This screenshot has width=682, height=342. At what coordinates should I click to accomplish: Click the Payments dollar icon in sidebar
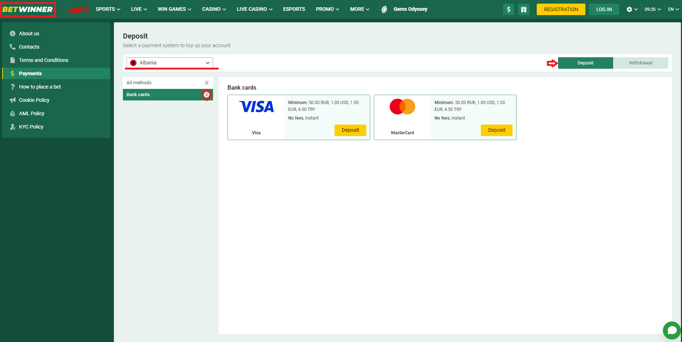point(13,73)
